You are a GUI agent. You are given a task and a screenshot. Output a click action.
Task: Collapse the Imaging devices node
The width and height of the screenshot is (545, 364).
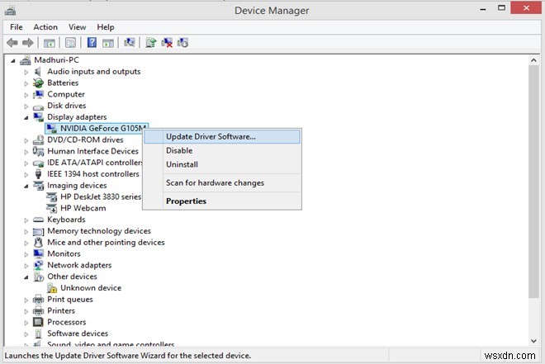click(x=26, y=186)
